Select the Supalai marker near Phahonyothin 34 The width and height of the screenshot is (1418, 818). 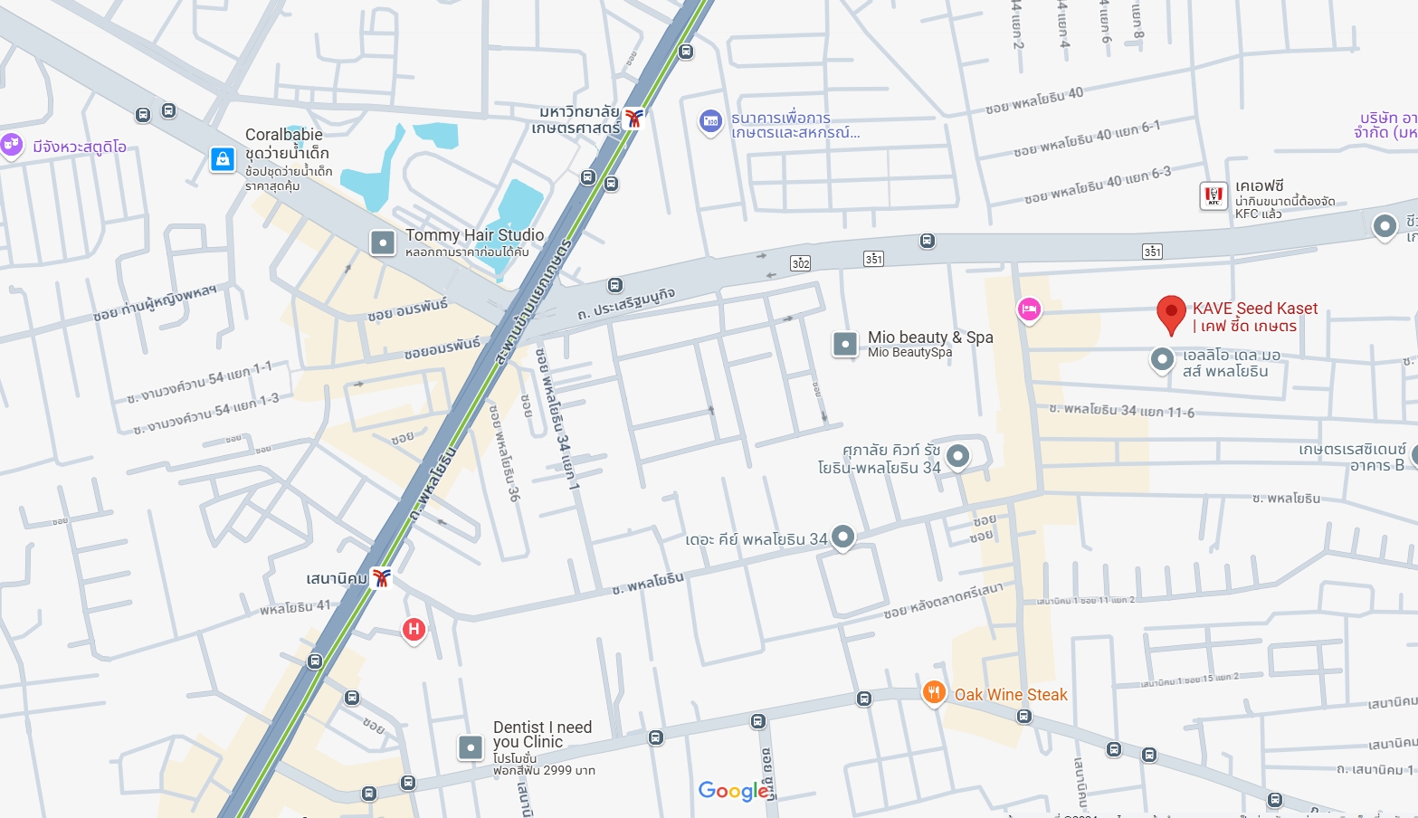pyautogui.click(x=957, y=456)
